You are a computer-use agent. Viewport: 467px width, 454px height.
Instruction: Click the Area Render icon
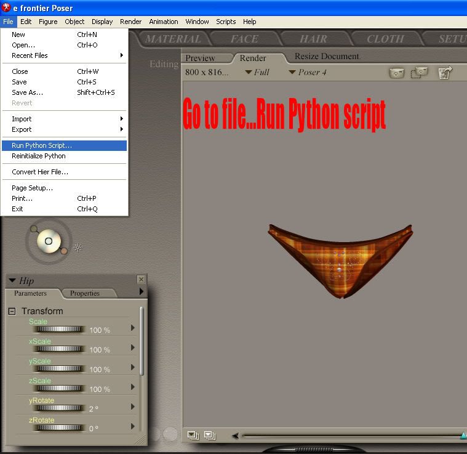[x=420, y=73]
